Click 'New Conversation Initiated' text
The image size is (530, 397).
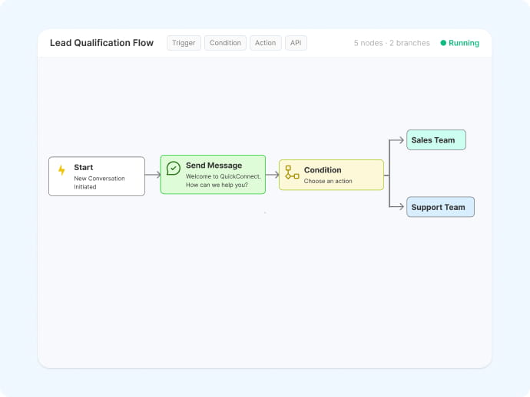coord(99,182)
